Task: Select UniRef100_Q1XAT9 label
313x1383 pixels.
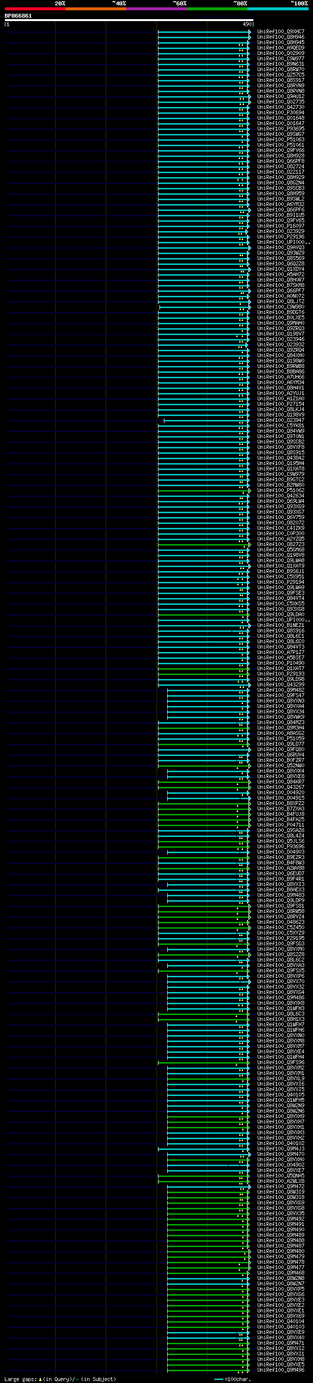Action: (x=281, y=566)
